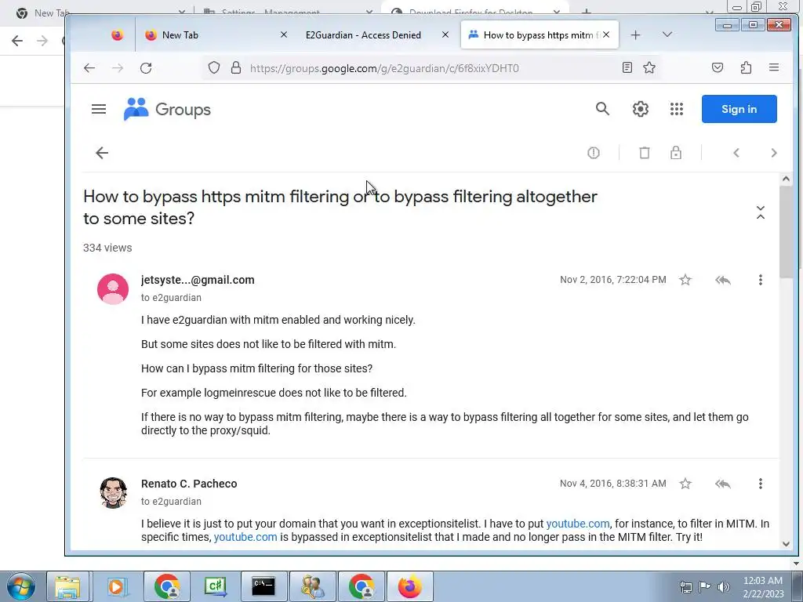Click the Renato C. Pacheco sender name

(x=189, y=484)
